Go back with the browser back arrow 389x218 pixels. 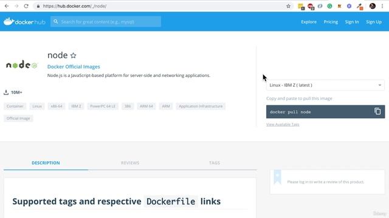(x=7, y=6)
